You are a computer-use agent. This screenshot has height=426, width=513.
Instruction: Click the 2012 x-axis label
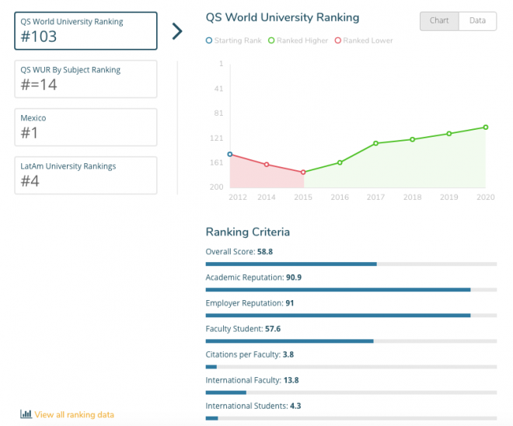click(x=238, y=197)
